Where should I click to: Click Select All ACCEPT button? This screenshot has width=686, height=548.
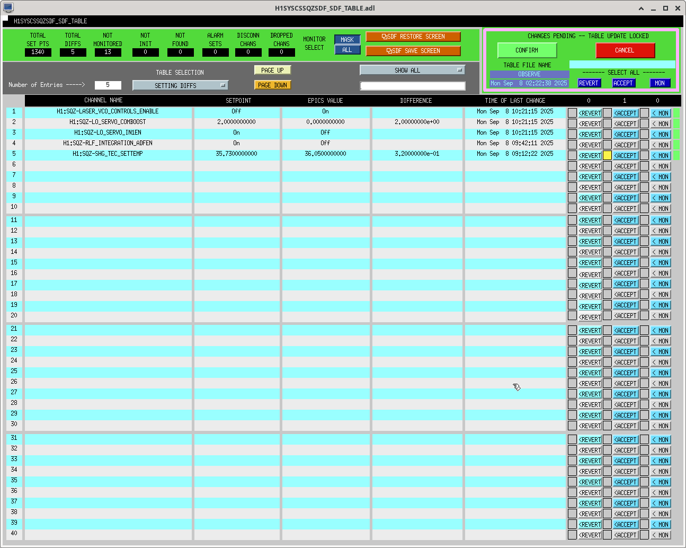[x=623, y=83]
